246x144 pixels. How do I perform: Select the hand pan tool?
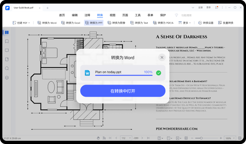[98, 138]
